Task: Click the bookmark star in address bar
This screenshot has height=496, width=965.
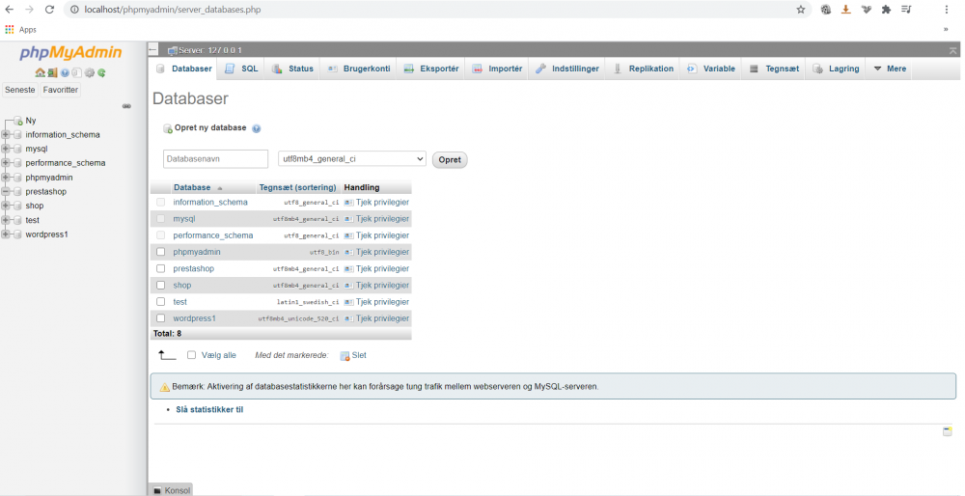Action: (801, 10)
